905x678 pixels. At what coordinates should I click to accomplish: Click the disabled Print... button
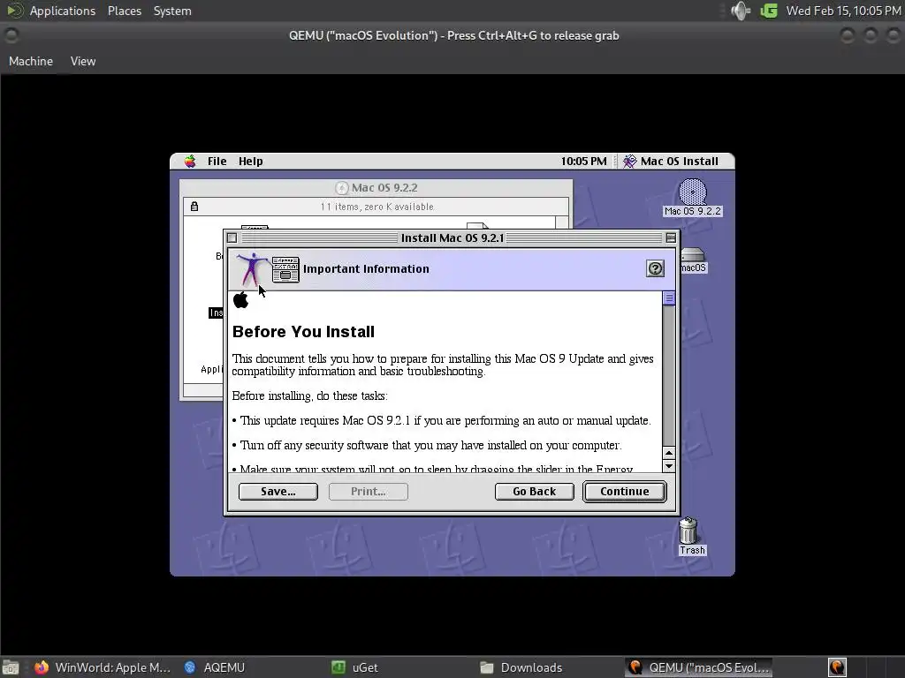[x=369, y=492]
